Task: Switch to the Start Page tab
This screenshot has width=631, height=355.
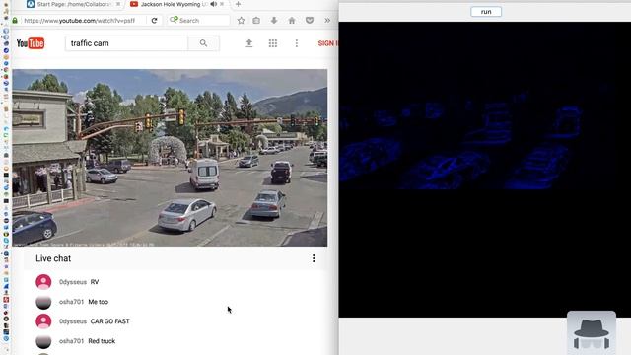Action: pos(72,4)
